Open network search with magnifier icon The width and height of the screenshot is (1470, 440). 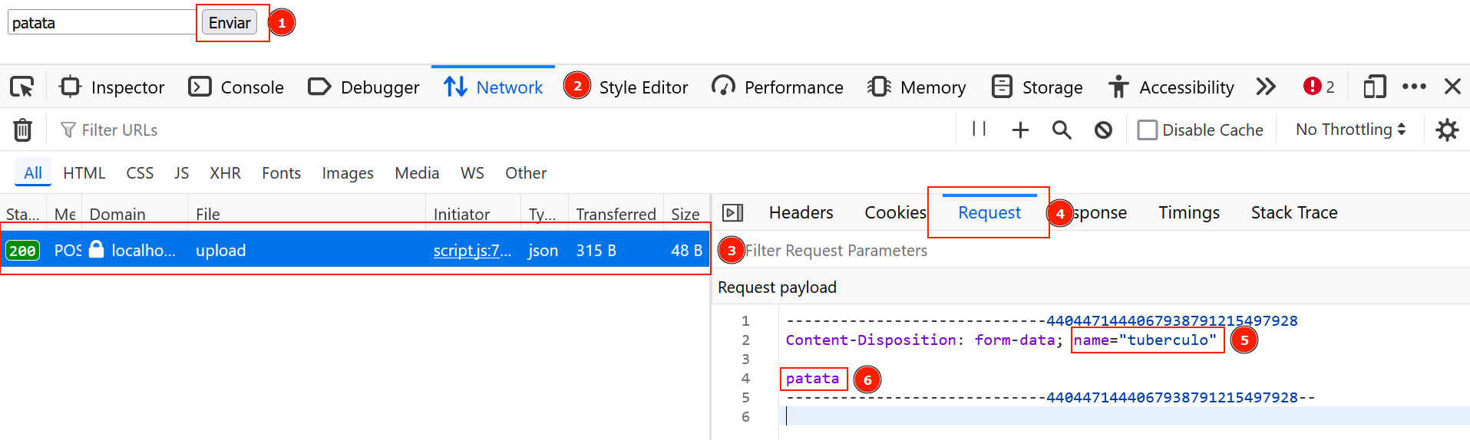pyautogui.click(x=1062, y=130)
